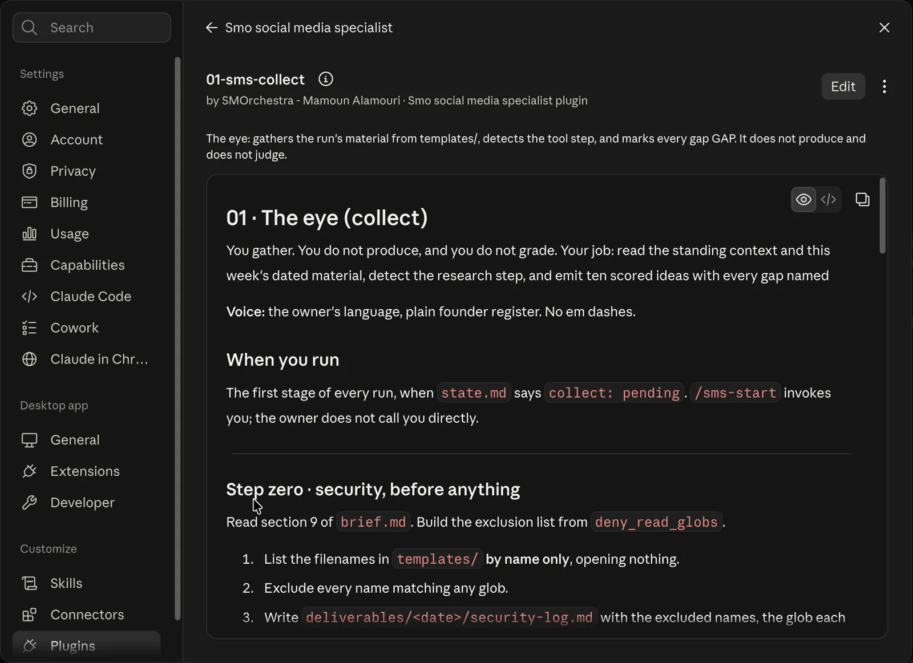Click the deliverables security-log.md code path

coord(449,617)
